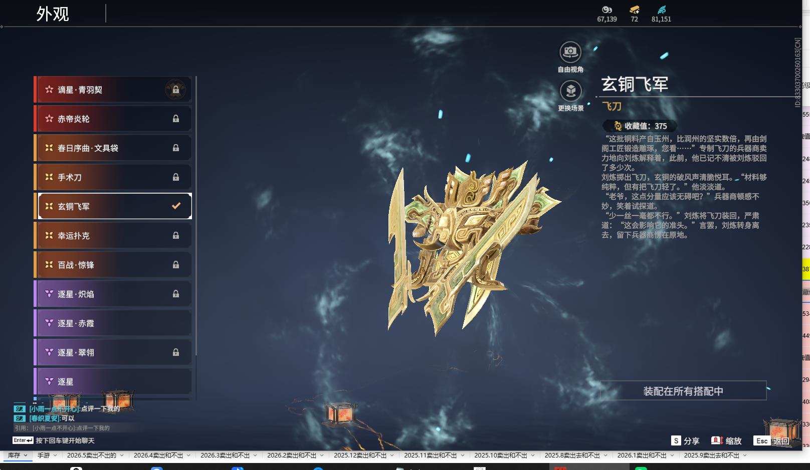Click the lock icon on 手术刀 row
The image size is (810, 470).
coord(176,177)
